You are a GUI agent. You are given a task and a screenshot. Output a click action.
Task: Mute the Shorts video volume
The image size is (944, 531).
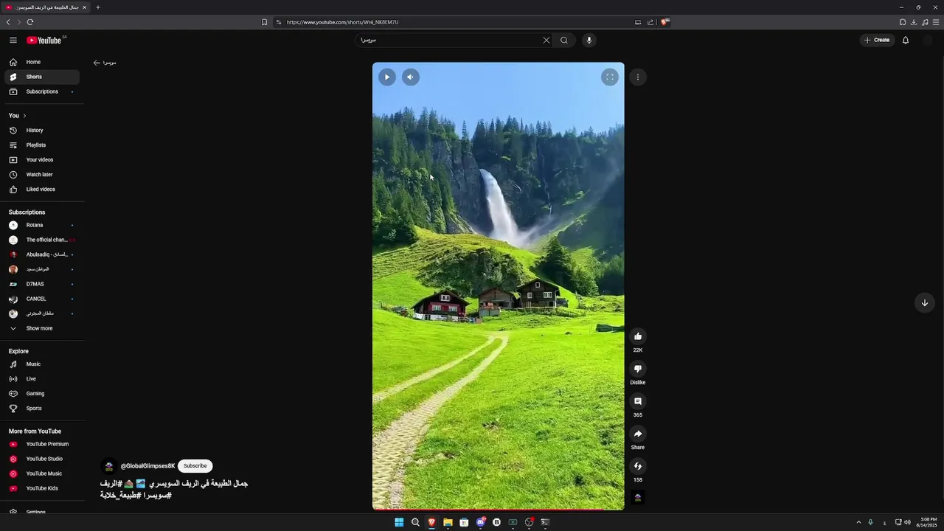click(411, 77)
